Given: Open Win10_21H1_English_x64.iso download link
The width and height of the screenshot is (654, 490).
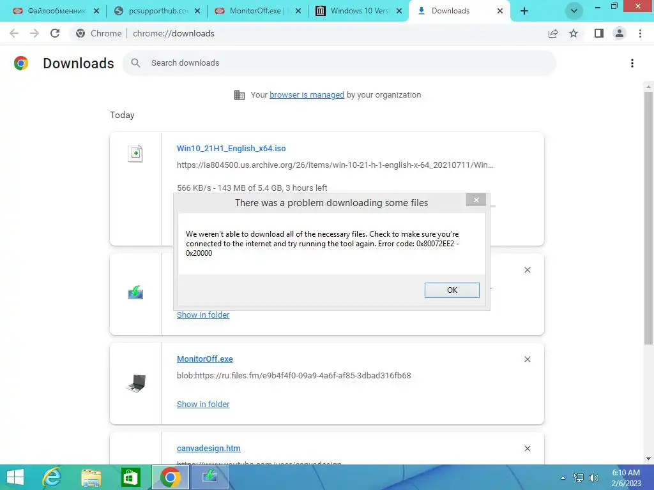Looking at the screenshot, I should click(231, 148).
